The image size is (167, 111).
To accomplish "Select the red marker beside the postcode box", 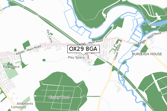I will (x=92, y=53).
